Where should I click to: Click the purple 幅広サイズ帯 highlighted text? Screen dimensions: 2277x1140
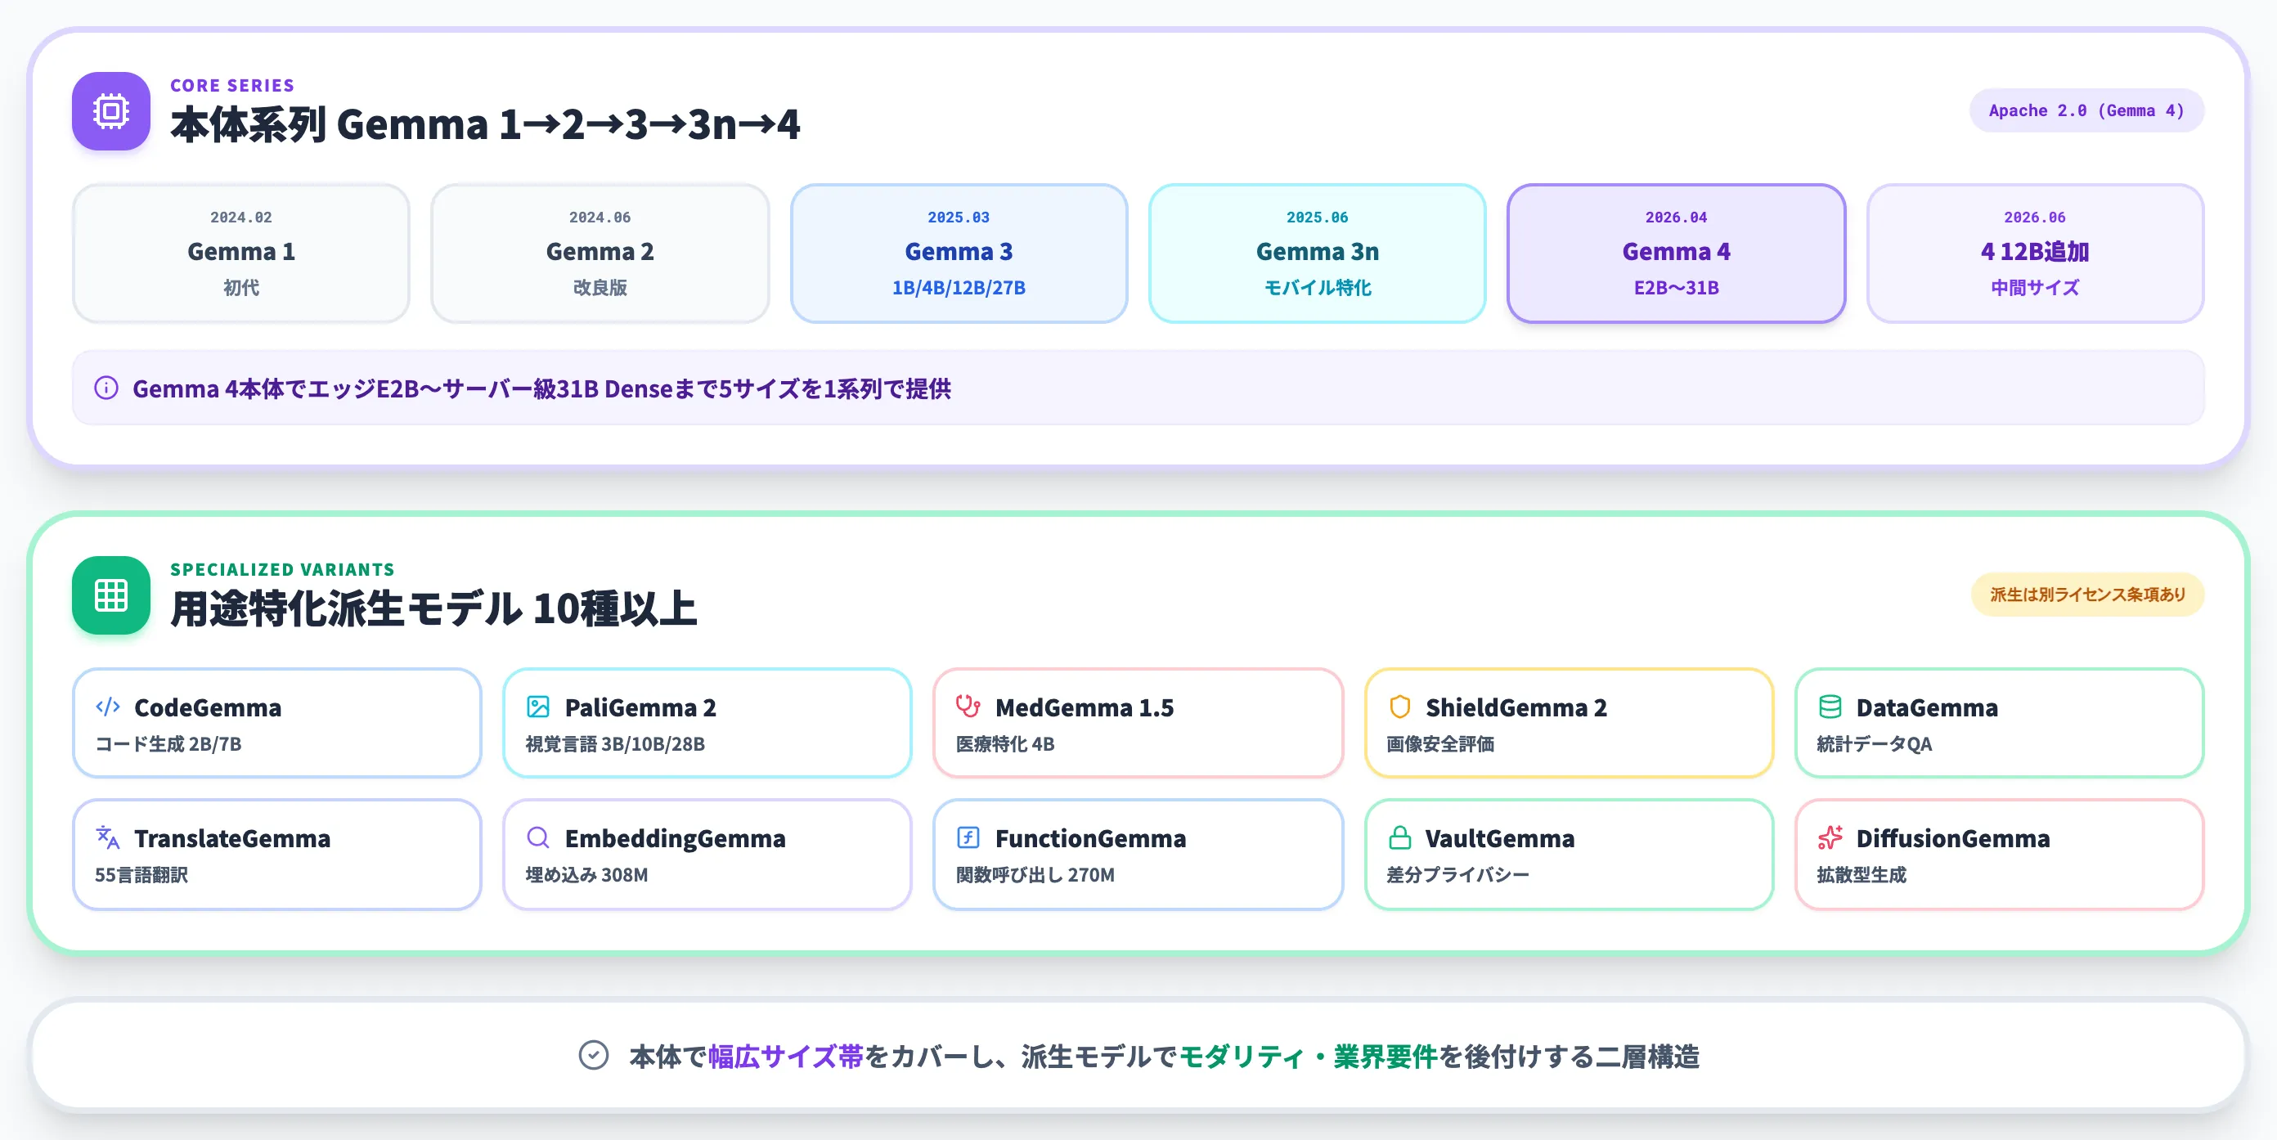tap(785, 1056)
